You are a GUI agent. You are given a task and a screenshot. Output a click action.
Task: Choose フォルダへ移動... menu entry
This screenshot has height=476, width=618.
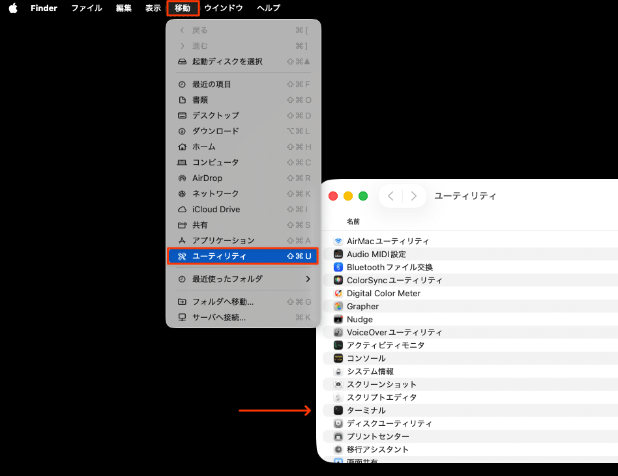(244, 301)
